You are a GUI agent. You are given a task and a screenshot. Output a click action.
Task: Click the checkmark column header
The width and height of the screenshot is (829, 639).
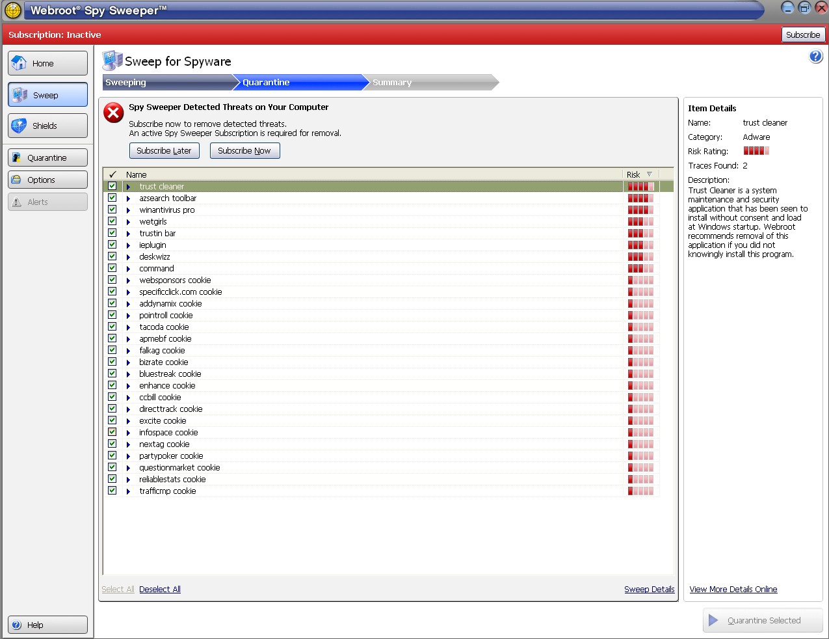[112, 174]
